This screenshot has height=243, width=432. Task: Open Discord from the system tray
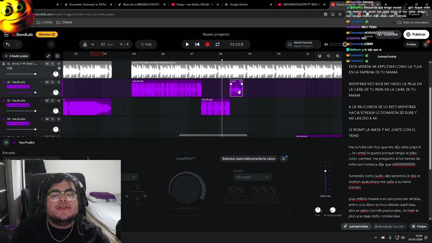(x=383, y=237)
